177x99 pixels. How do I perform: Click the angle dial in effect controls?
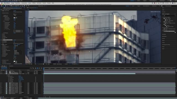click(x=15, y=58)
